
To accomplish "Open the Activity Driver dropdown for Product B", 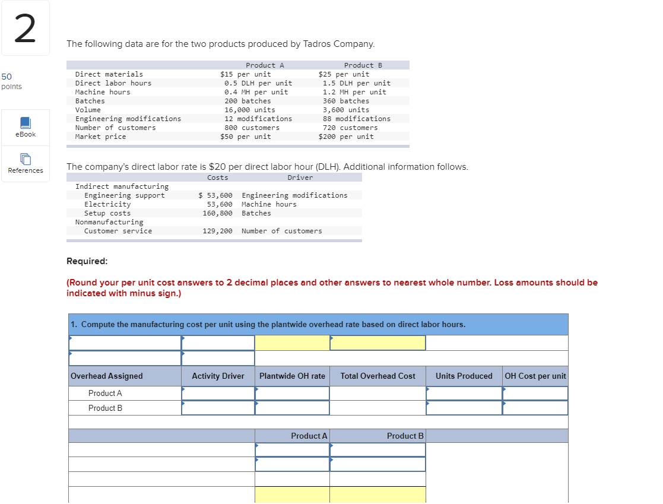I will 218,408.
